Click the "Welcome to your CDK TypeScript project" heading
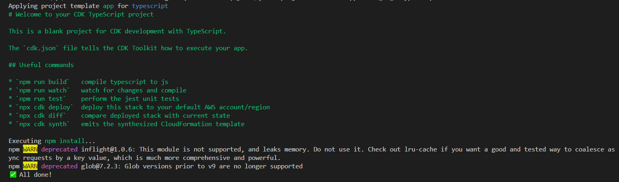This screenshot has width=619, height=182. pos(85,14)
